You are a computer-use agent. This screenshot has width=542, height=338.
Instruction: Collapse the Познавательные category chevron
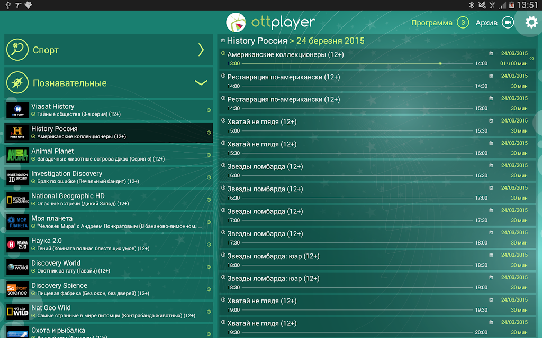[201, 83]
